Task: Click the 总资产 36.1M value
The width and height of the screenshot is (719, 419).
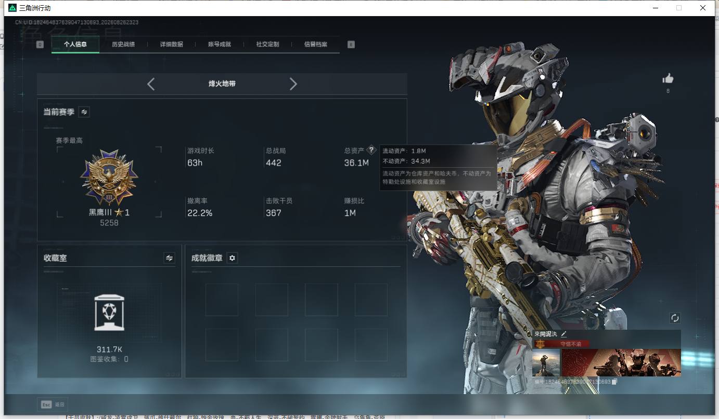Action: [356, 163]
